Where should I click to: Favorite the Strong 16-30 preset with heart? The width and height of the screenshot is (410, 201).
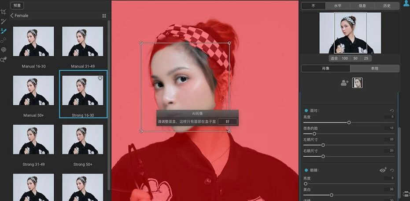(x=100, y=78)
